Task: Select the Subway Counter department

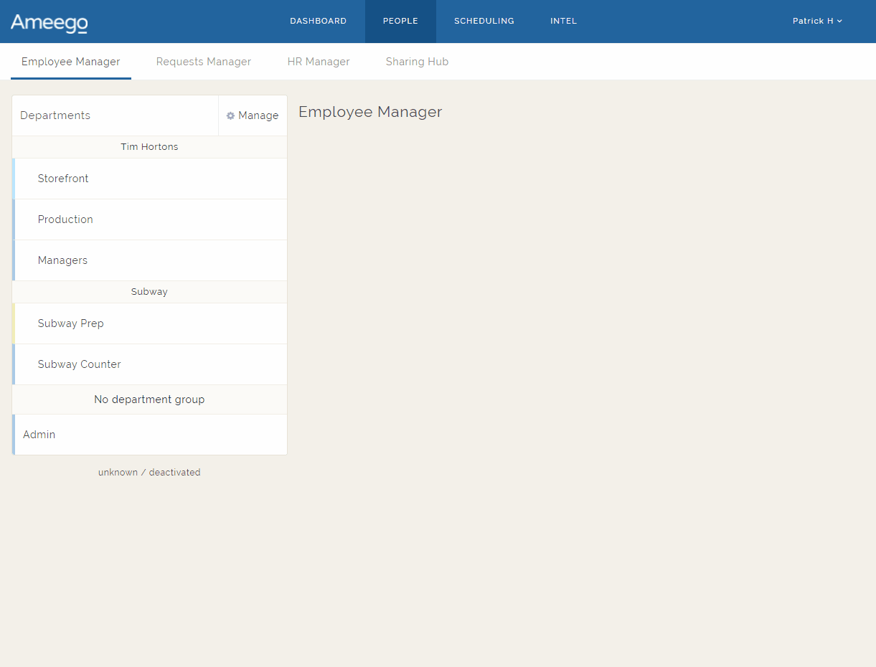Action: coord(79,364)
